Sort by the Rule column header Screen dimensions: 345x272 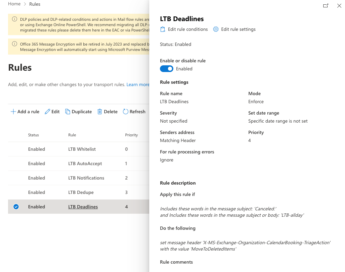click(x=72, y=135)
